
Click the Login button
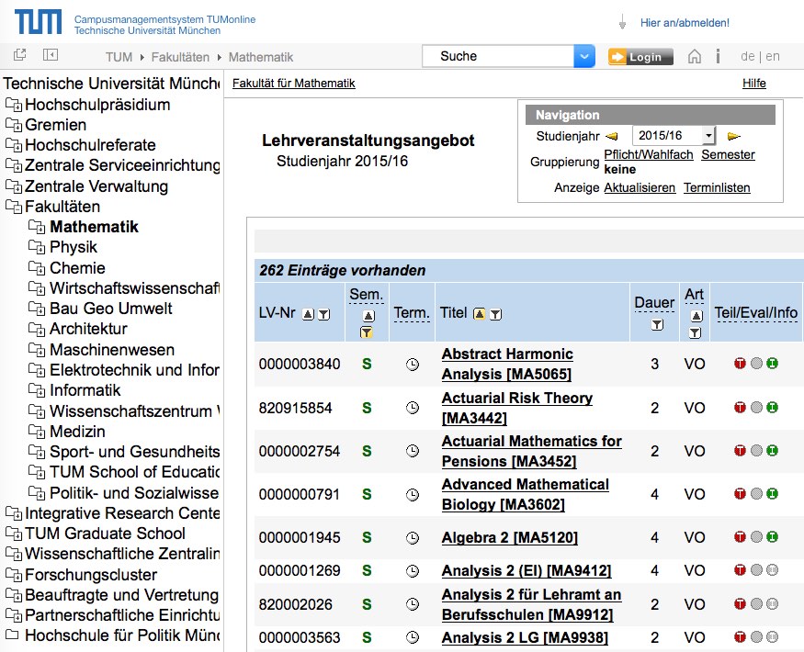pos(640,57)
